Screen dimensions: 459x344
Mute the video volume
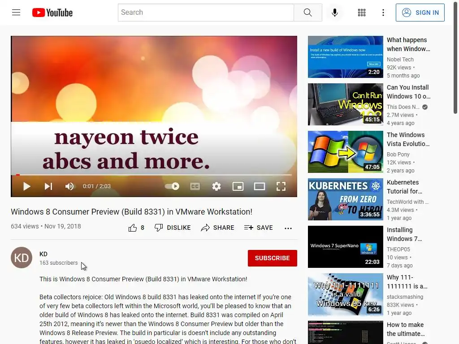[x=69, y=186]
